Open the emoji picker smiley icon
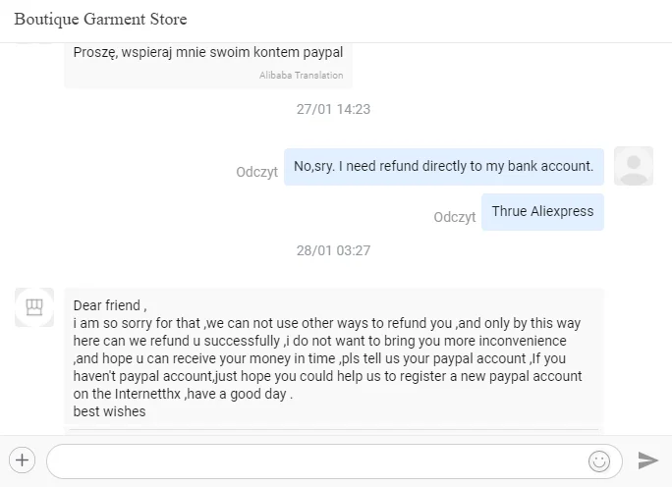672x487 pixels. (x=598, y=460)
